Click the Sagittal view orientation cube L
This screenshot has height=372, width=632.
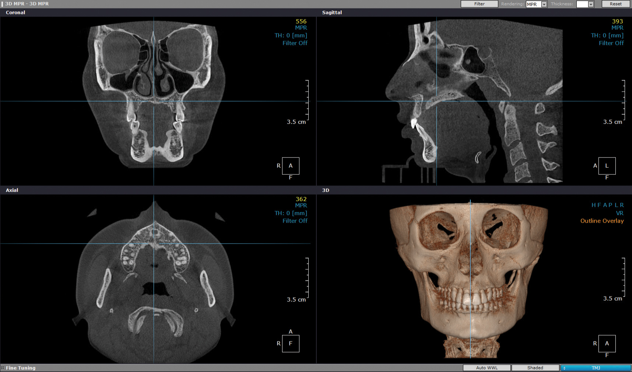click(x=607, y=166)
